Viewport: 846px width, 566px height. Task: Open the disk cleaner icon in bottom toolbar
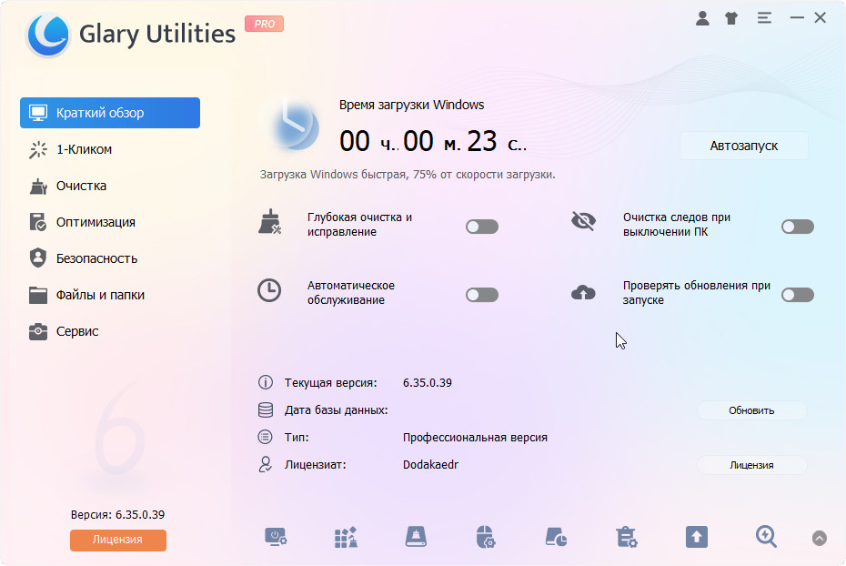tap(416, 537)
